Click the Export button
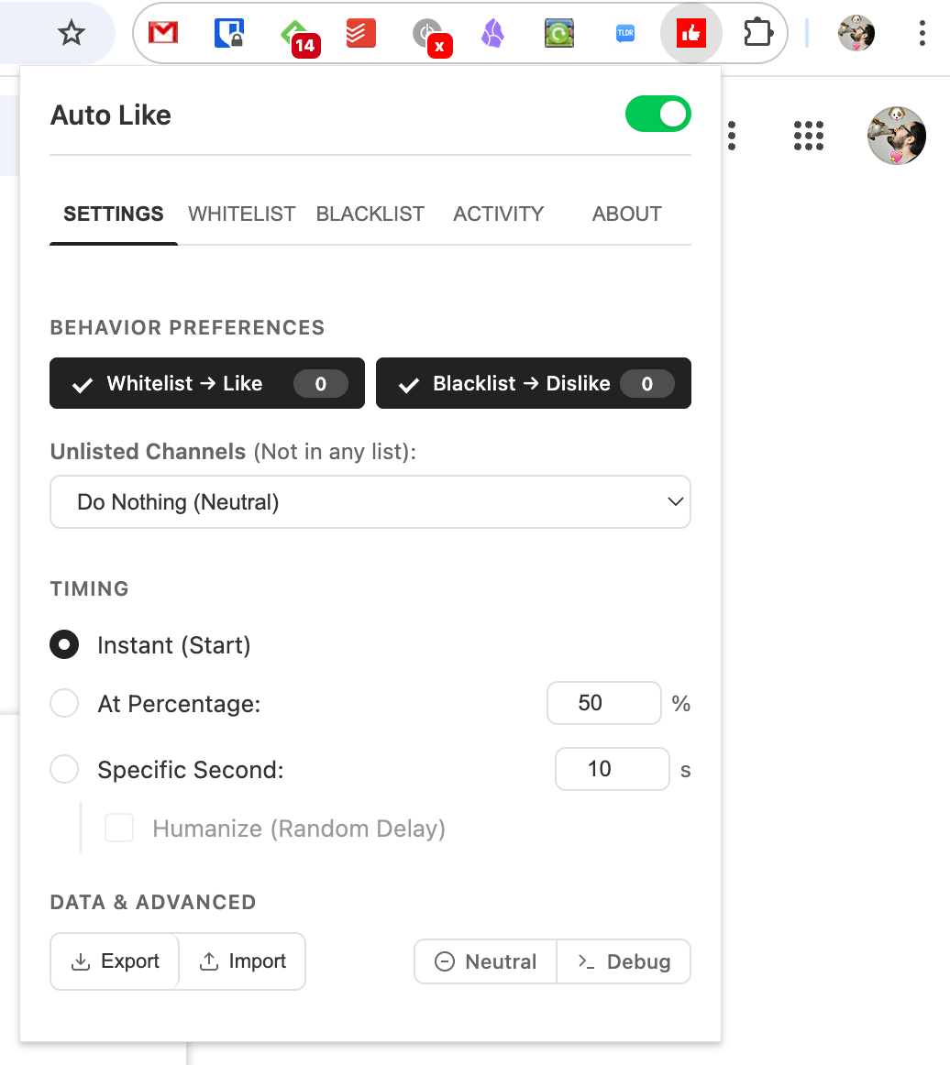 [115, 961]
